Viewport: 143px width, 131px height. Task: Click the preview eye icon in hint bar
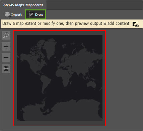point(136,24)
